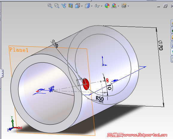Open the Display Style dropdown arrow
Image resolution: width=173 pixels, height=139 pixels.
(92, 6)
